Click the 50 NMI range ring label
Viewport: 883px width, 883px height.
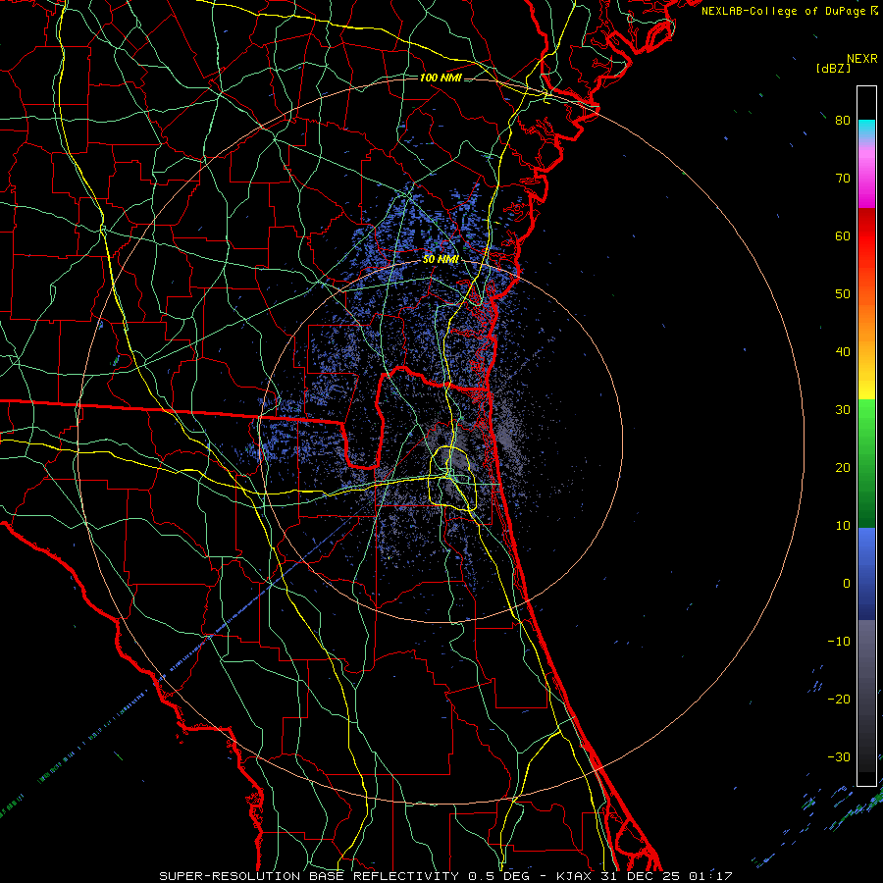pyautogui.click(x=441, y=260)
